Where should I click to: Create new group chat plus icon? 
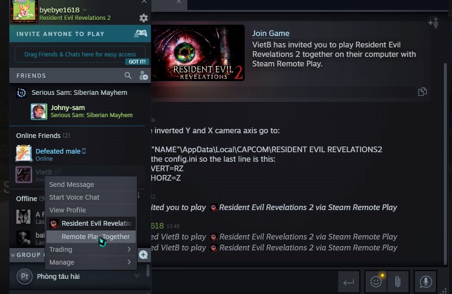tap(143, 255)
